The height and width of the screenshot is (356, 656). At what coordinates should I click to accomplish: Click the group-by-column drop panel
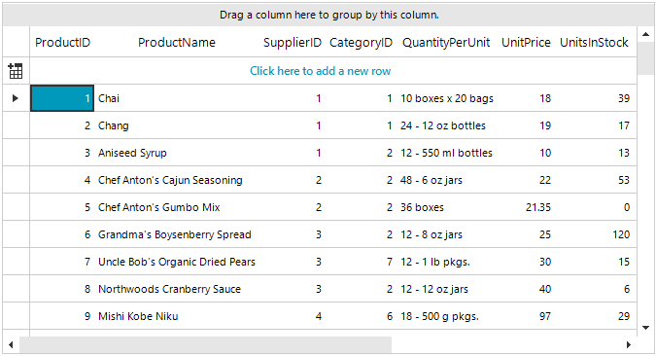328,16
